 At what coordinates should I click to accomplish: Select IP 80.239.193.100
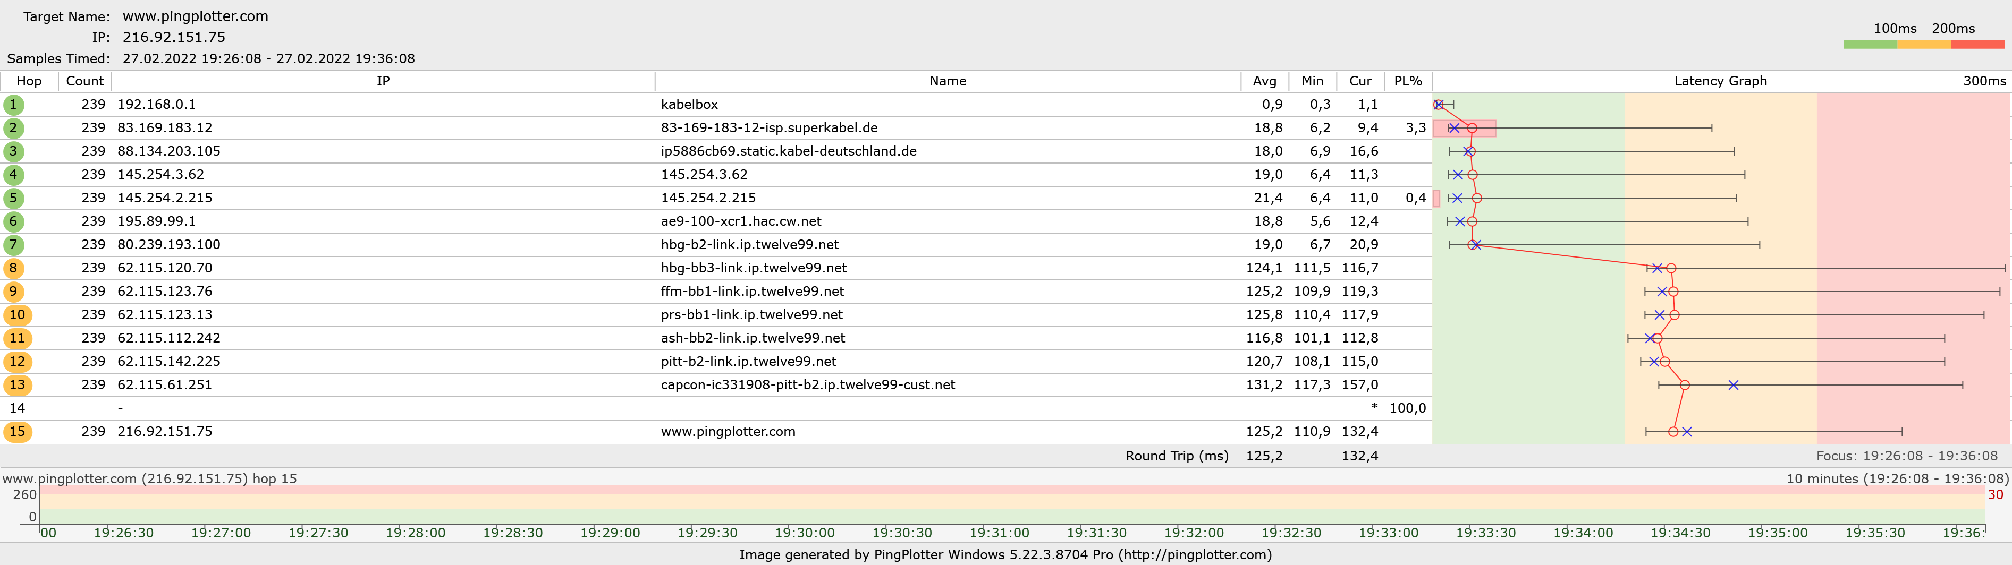coord(168,245)
